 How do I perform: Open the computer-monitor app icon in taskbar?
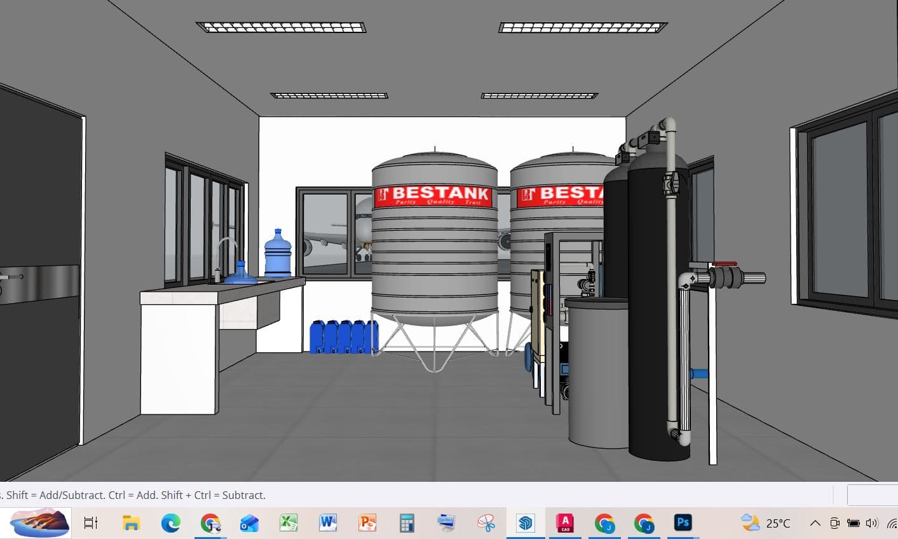447,523
